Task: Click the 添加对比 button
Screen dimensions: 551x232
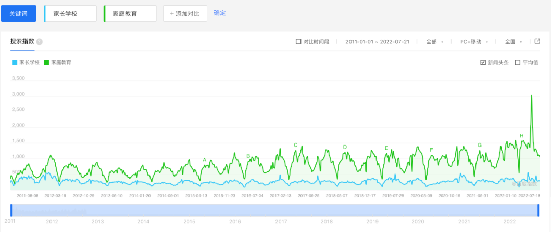Action: point(185,13)
